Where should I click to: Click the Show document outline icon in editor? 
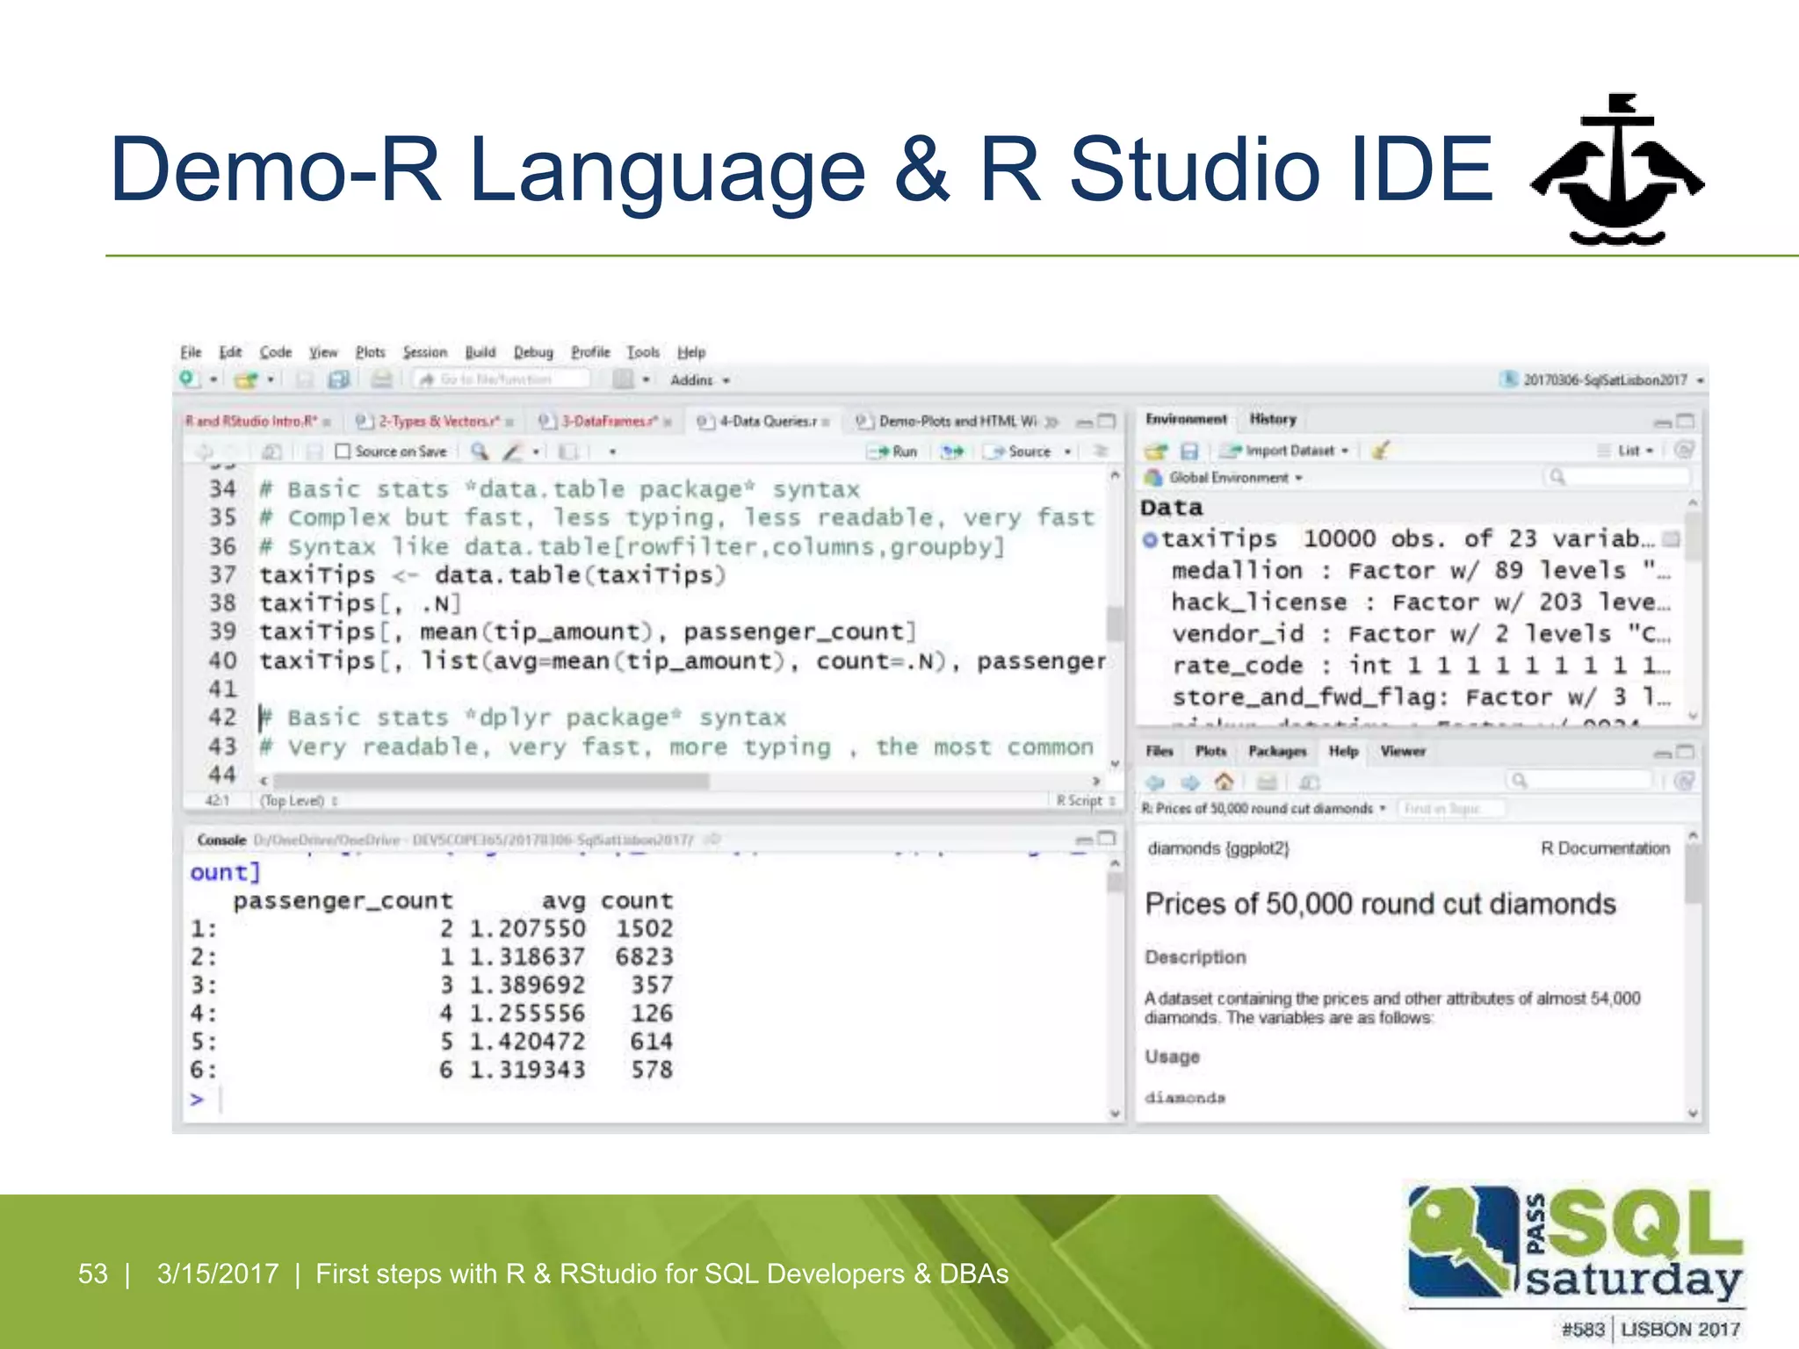[x=1100, y=451]
